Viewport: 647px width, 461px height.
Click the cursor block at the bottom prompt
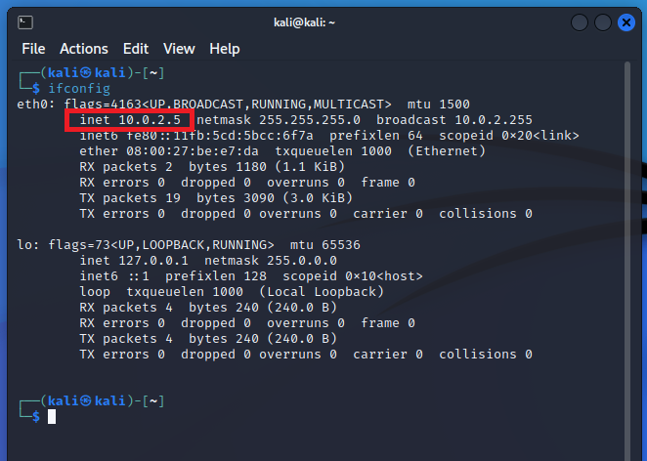click(x=52, y=416)
